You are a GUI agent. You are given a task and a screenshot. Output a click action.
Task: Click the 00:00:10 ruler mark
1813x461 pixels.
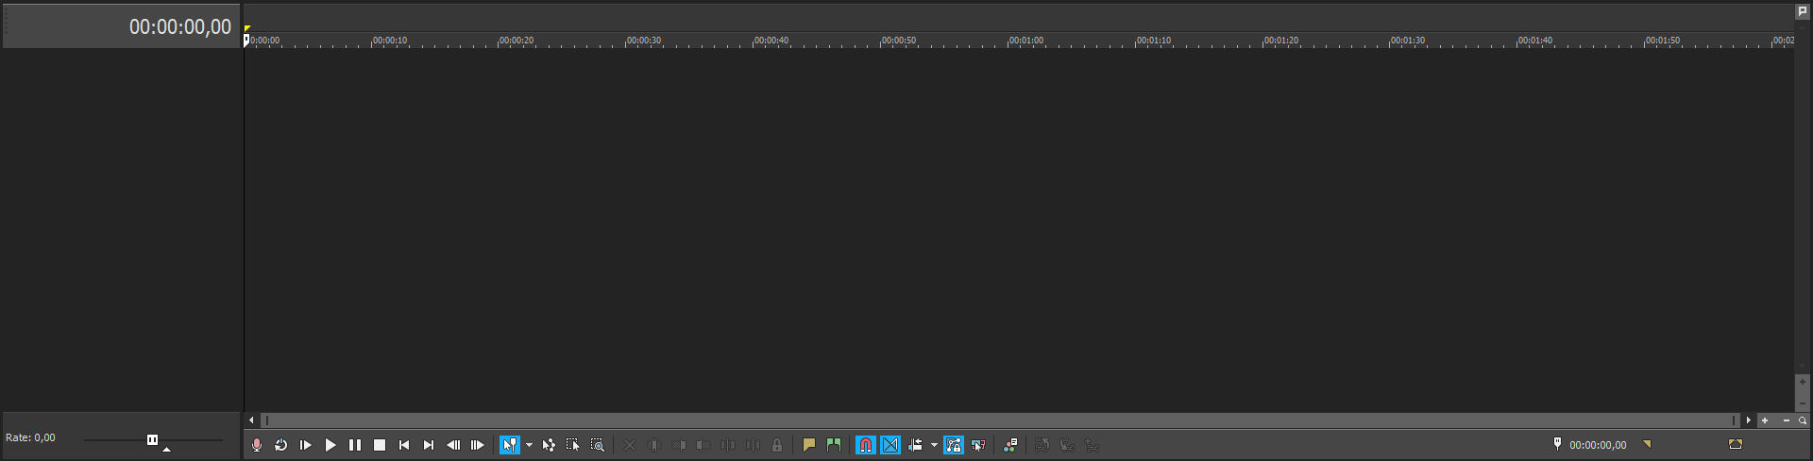389,41
